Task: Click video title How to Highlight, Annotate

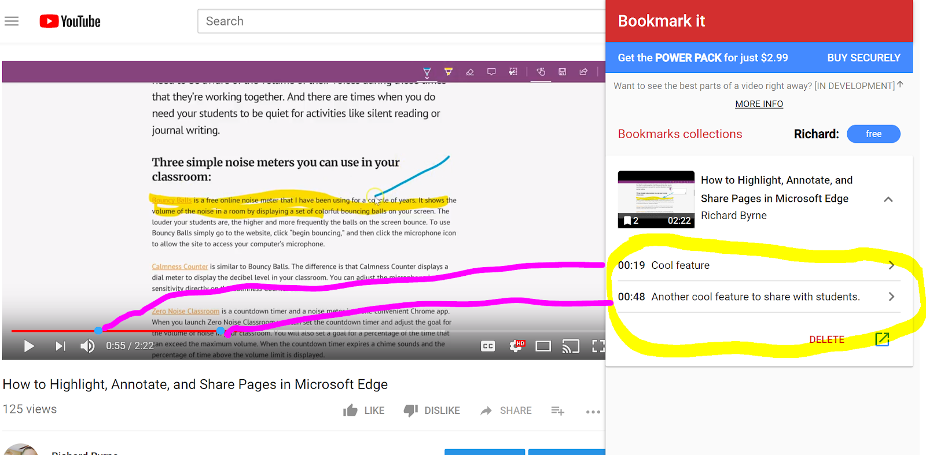Action: [195, 384]
